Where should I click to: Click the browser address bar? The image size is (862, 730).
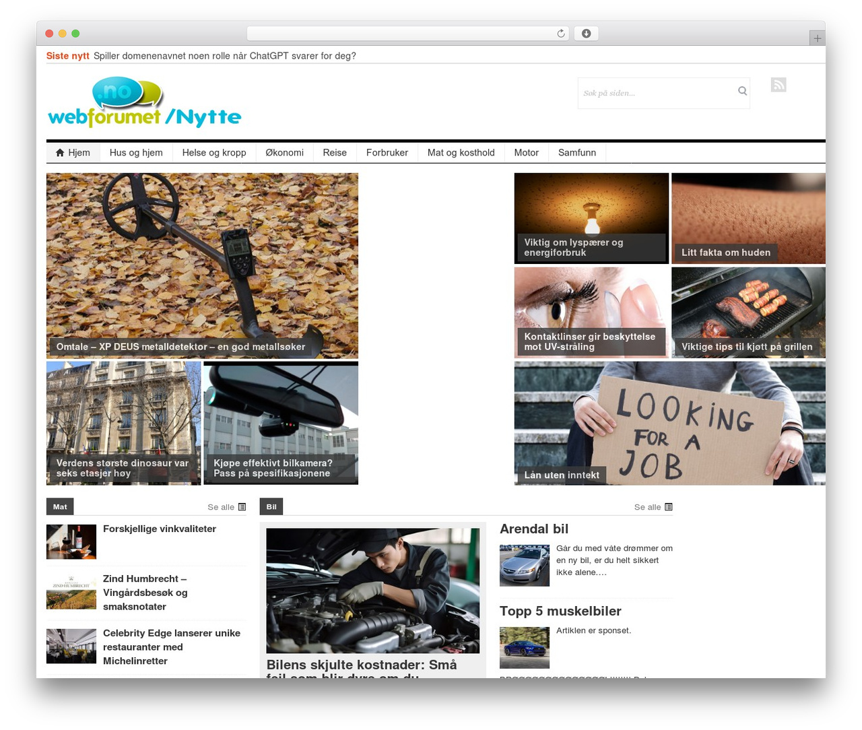(x=408, y=34)
